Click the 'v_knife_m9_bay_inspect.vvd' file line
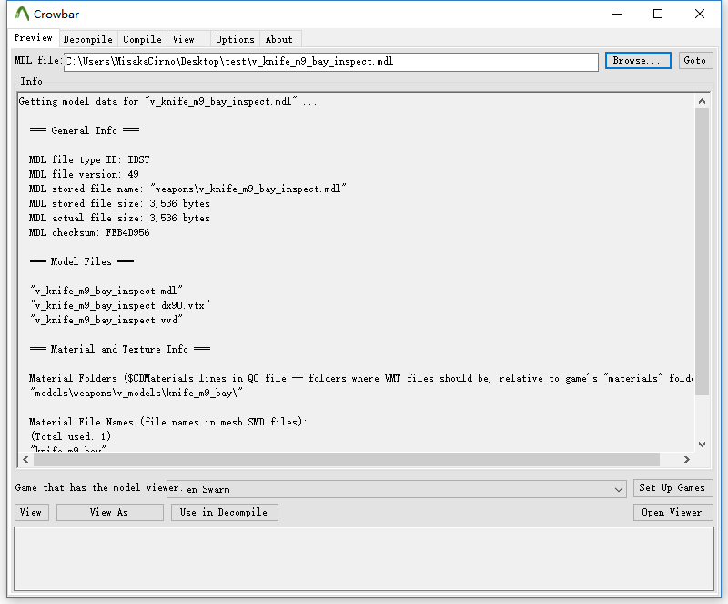This screenshot has height=604, width=728. coord(106,320)
